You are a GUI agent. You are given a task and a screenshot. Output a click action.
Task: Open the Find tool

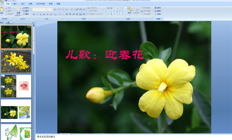[x=158, y=8]
